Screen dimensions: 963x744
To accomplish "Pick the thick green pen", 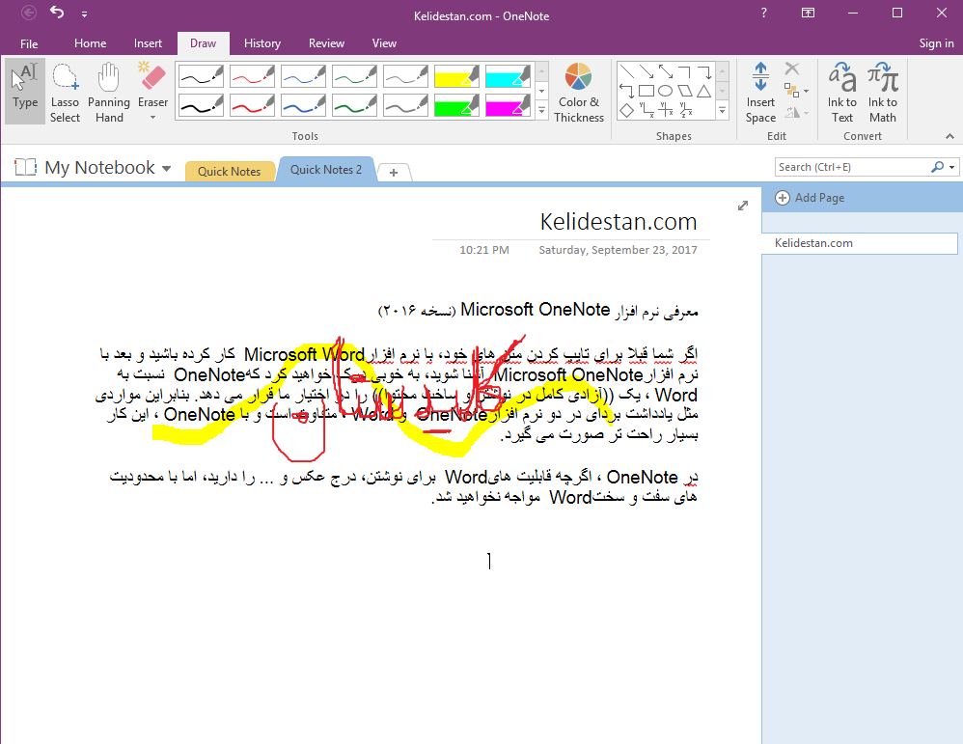I will coord(354,105).
